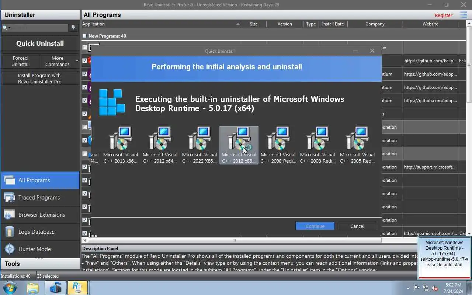
Task: Show hidden system tray icons
Action: [408, 288]
